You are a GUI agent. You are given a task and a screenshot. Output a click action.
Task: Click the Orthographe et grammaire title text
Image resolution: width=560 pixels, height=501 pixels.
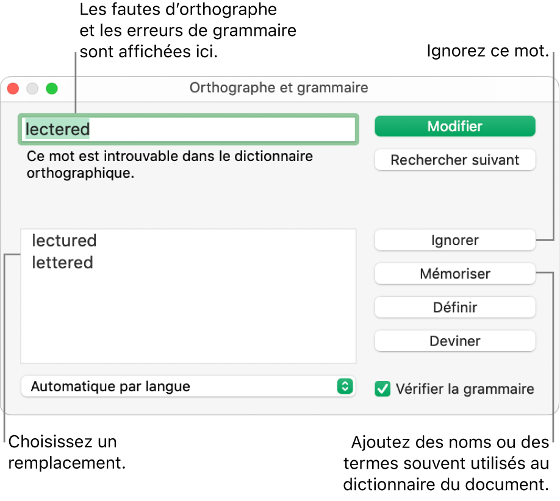coord(279,88)
